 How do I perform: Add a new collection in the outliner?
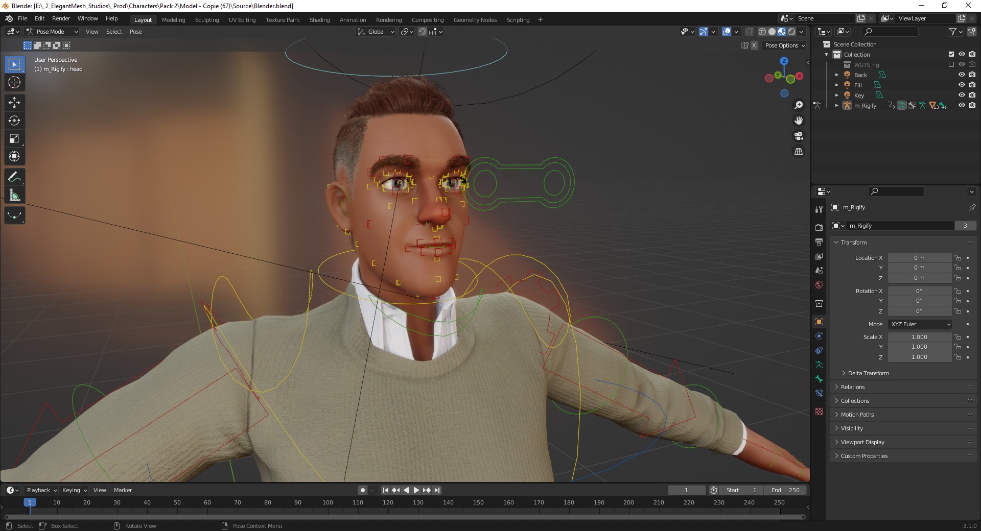971,32
